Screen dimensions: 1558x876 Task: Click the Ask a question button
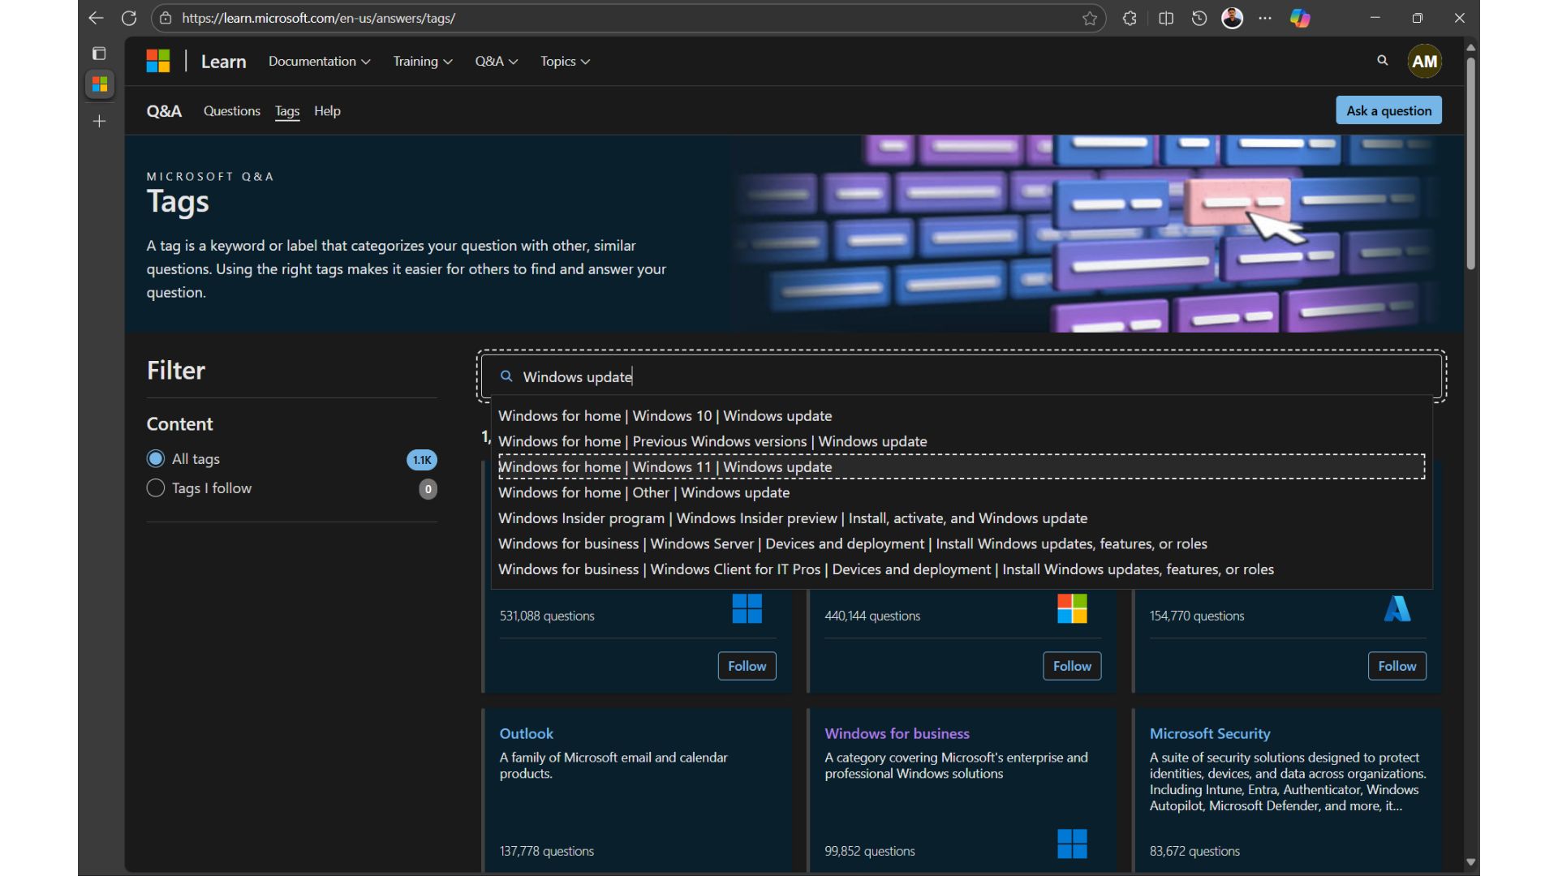tap(1388, 111)
